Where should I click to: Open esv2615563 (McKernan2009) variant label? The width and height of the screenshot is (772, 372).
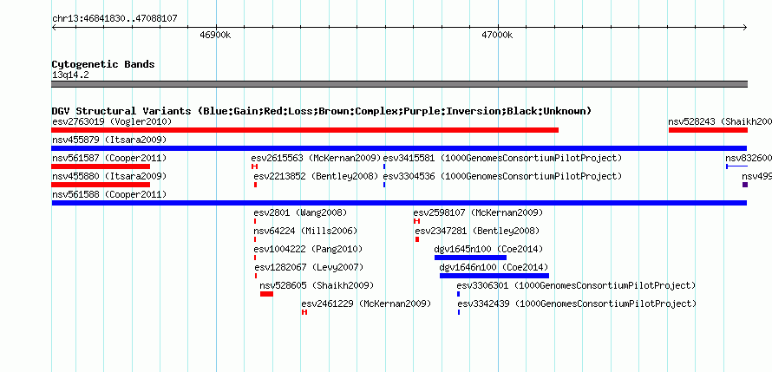pyautogui.click(x=316, y=158)
